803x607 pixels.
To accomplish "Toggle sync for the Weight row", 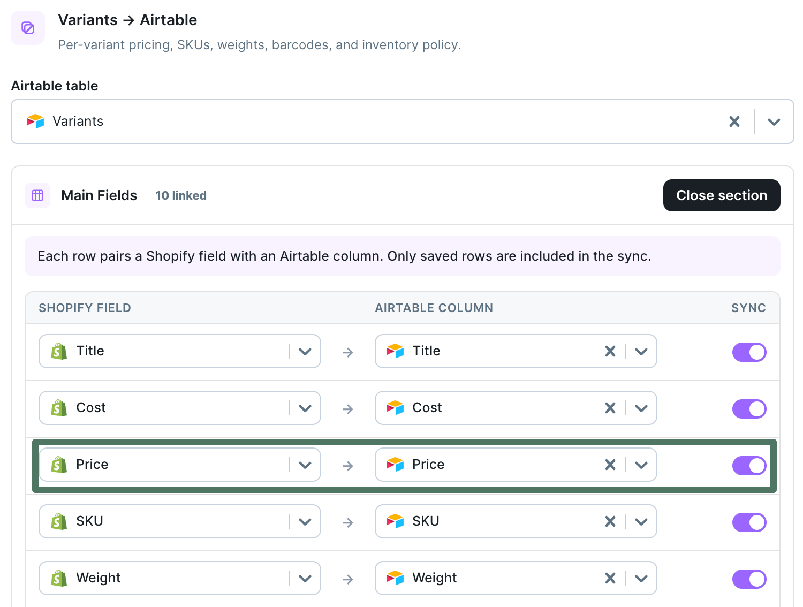I will pos(749,579).
